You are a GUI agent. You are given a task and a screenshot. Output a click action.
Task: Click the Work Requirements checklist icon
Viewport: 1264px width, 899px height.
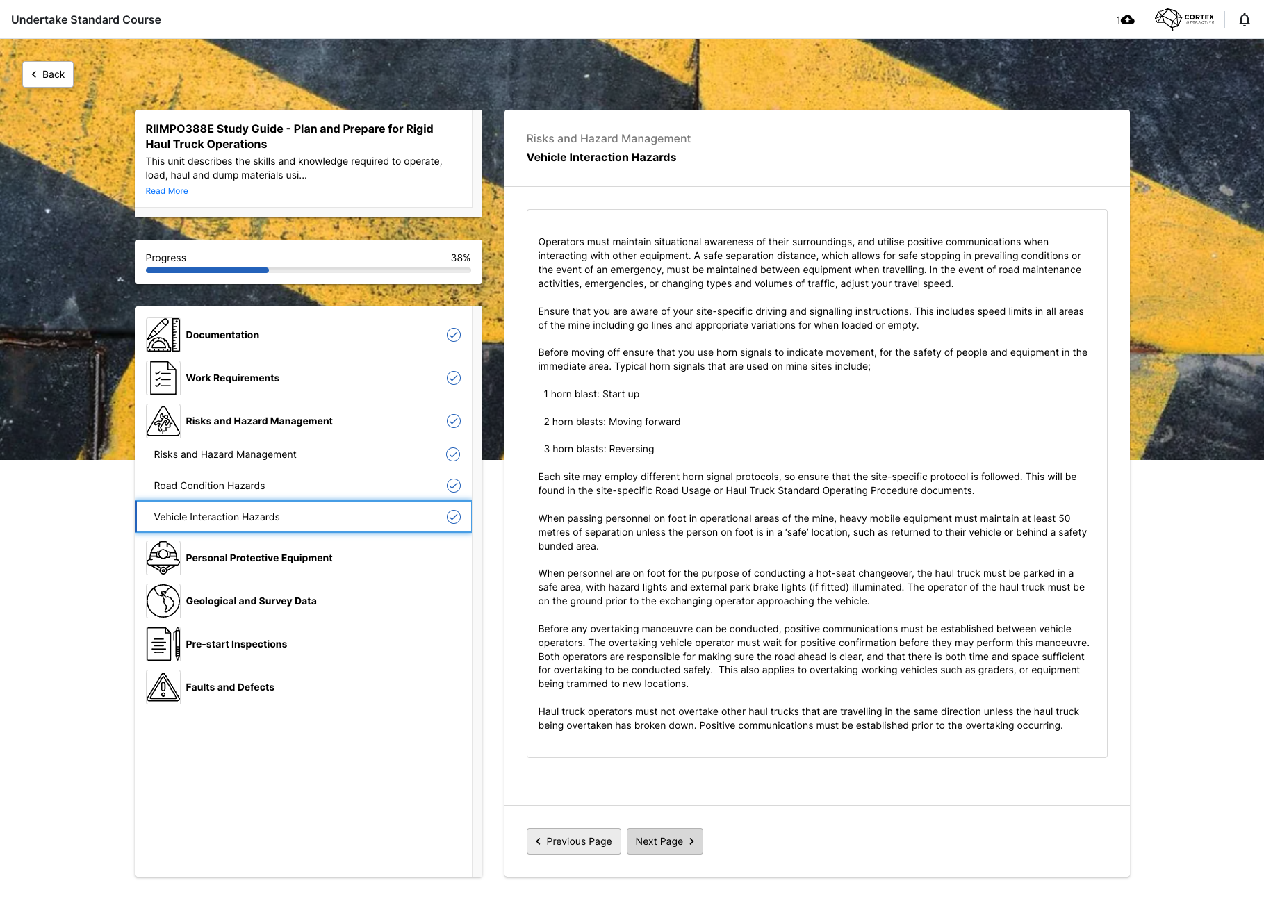click(x=163, y=378)
